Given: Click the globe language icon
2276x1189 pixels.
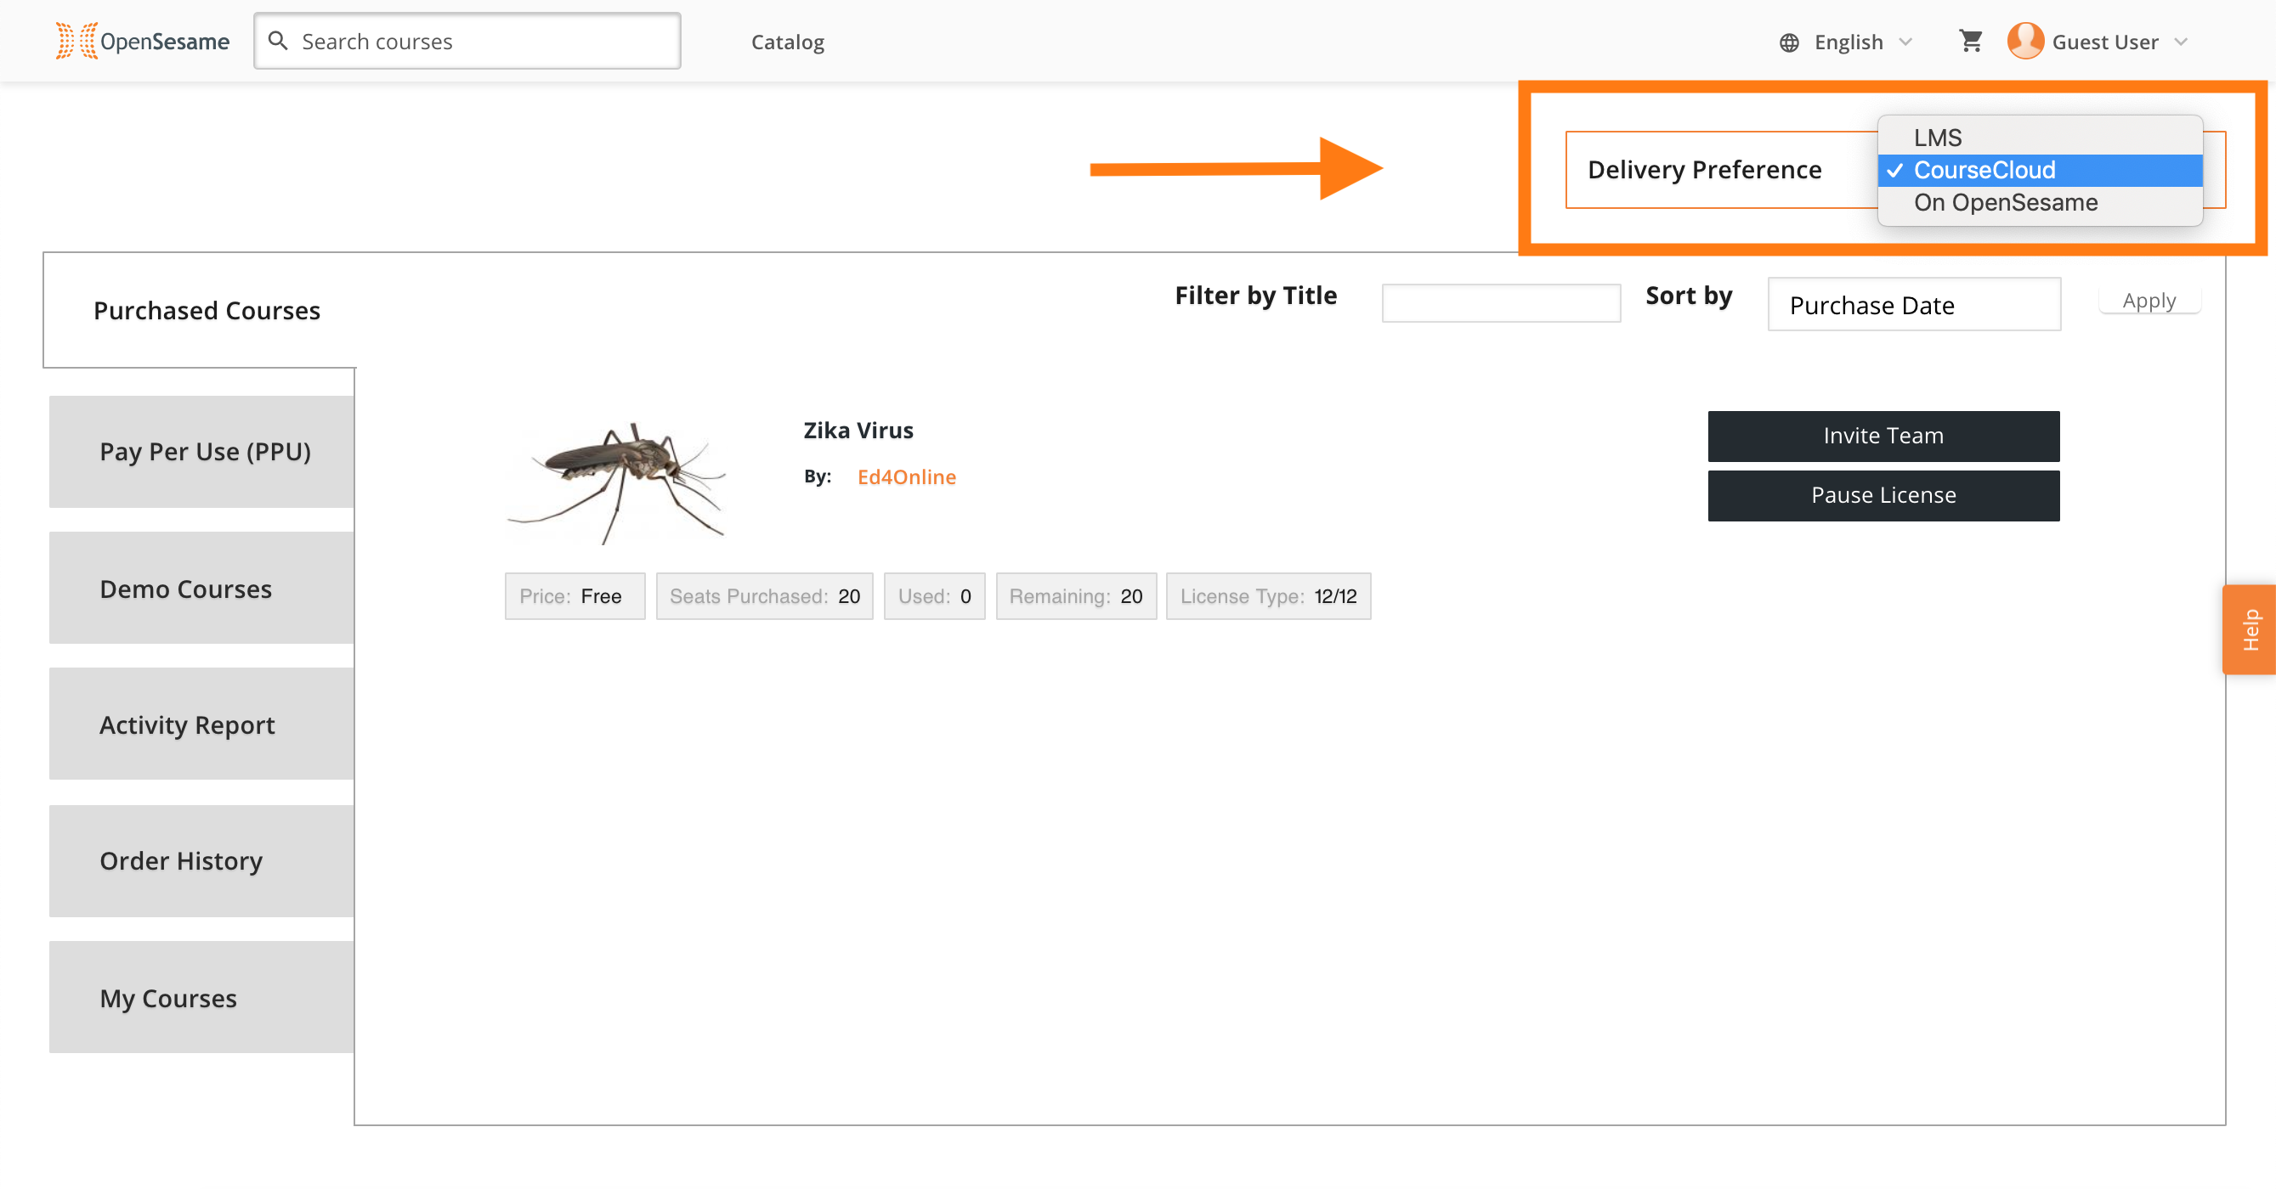Looking at the screenshot, I should (x=1788, y=42).
